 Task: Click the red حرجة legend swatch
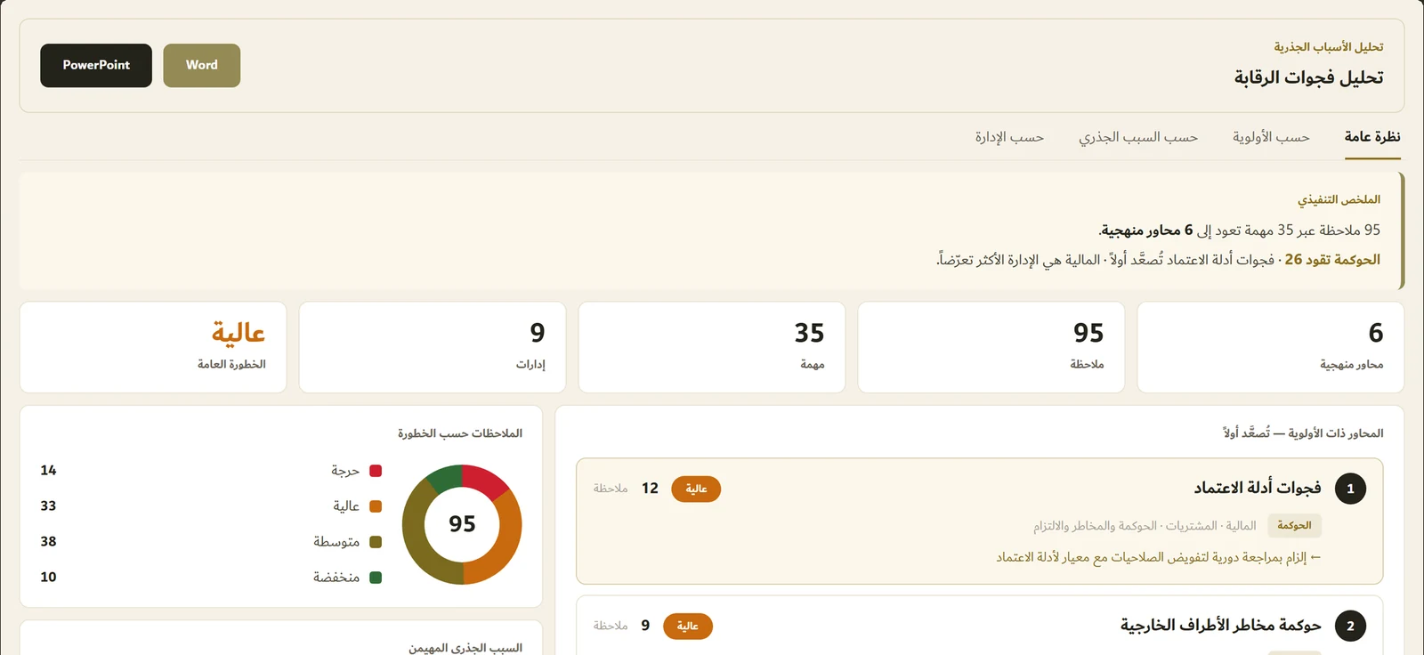[376, 471]
